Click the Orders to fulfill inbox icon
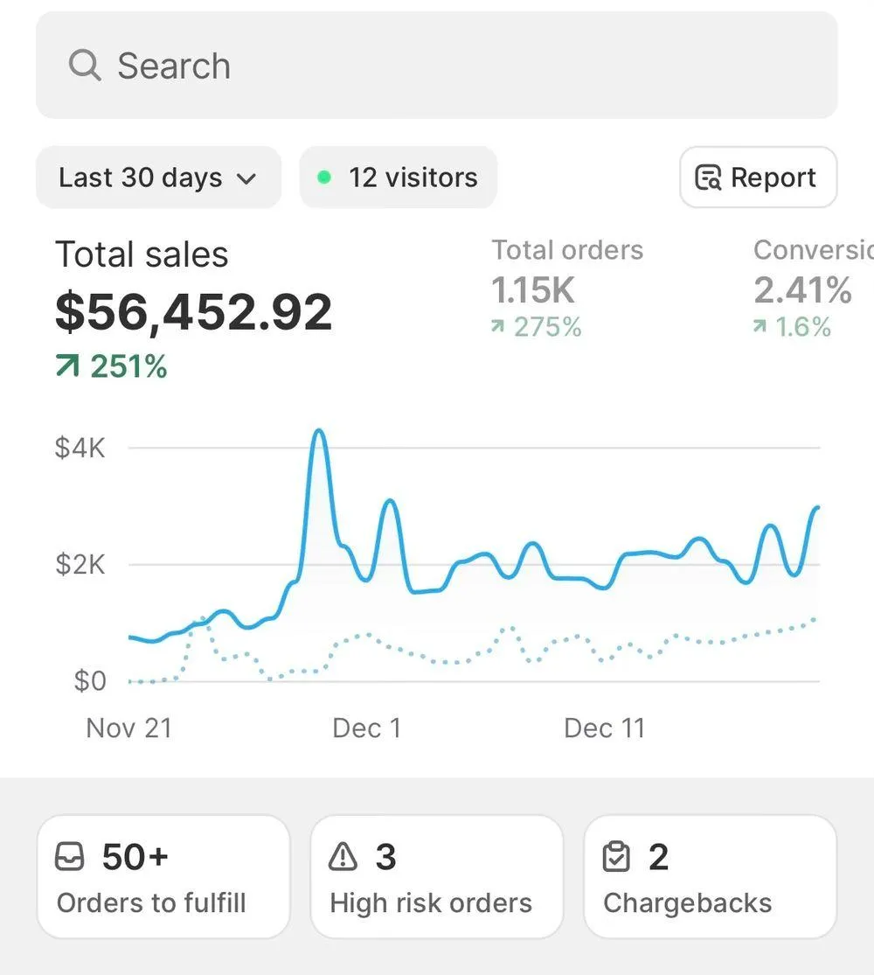The width and height of the screenshot is (874, 975). [x=70, y=858]
